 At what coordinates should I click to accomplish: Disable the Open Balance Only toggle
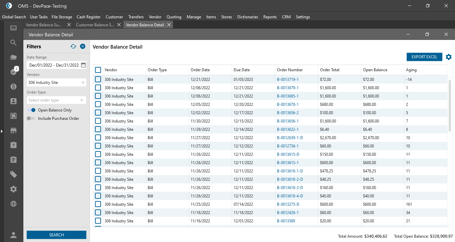tap(31, 110)
